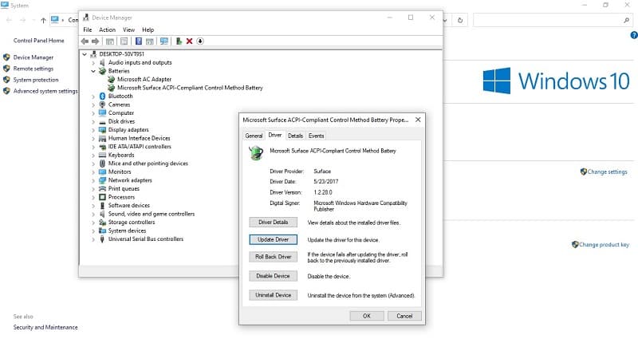The image size is (638, 339).
Task: Click the blue Help question-mark toolbar icon
Action: tap(138, 41)
